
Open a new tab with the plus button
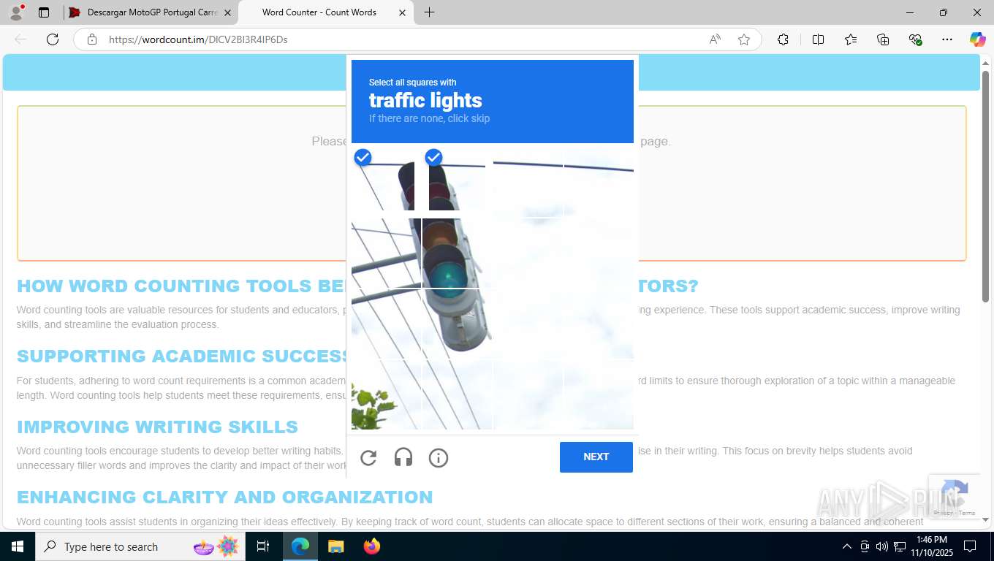coord(429,12)
